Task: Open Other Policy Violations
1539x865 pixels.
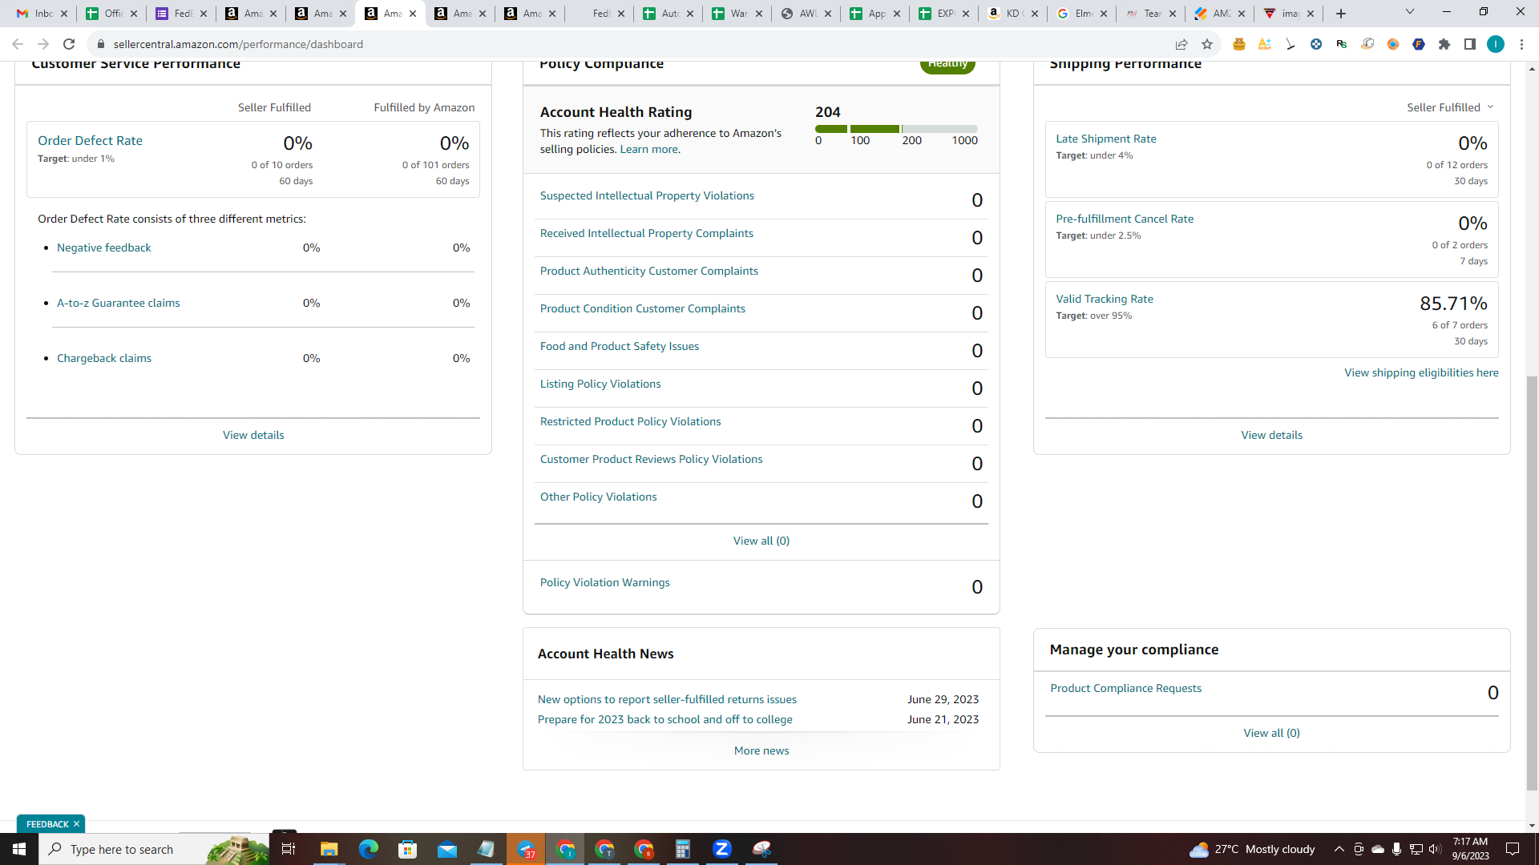Action: (599, 497)
